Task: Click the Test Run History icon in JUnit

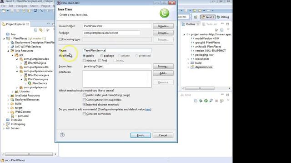Action: (x=221, y=101)
